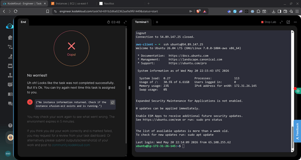Click the media play icon in address bar
Screen dimensions: 301x160
(x=191, y=11)
